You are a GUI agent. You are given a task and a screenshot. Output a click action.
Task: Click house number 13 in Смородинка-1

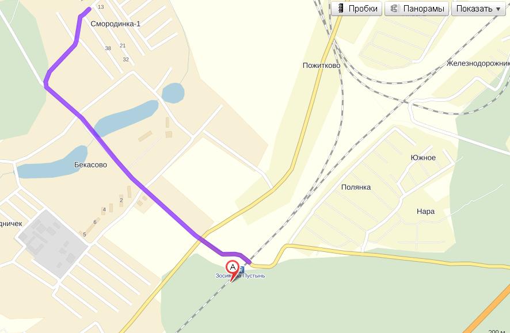coord(101,7)
